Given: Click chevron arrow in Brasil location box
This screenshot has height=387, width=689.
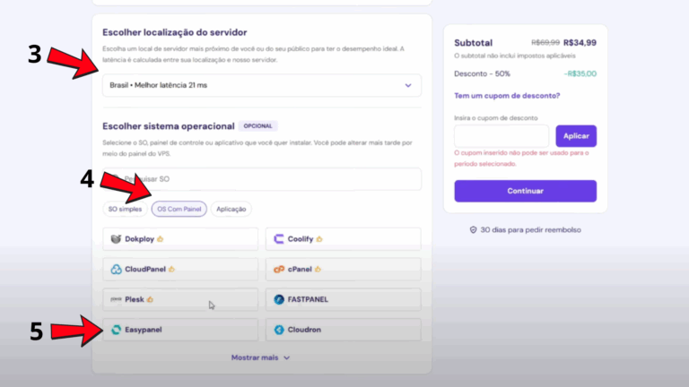Looking at the screenshot, I should click(408, 86).
